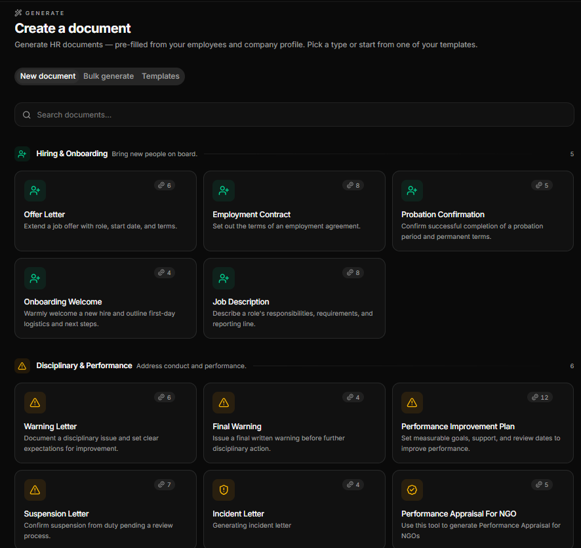
Task: Click the Disciplinary & Performance heading
Action: 84,366
